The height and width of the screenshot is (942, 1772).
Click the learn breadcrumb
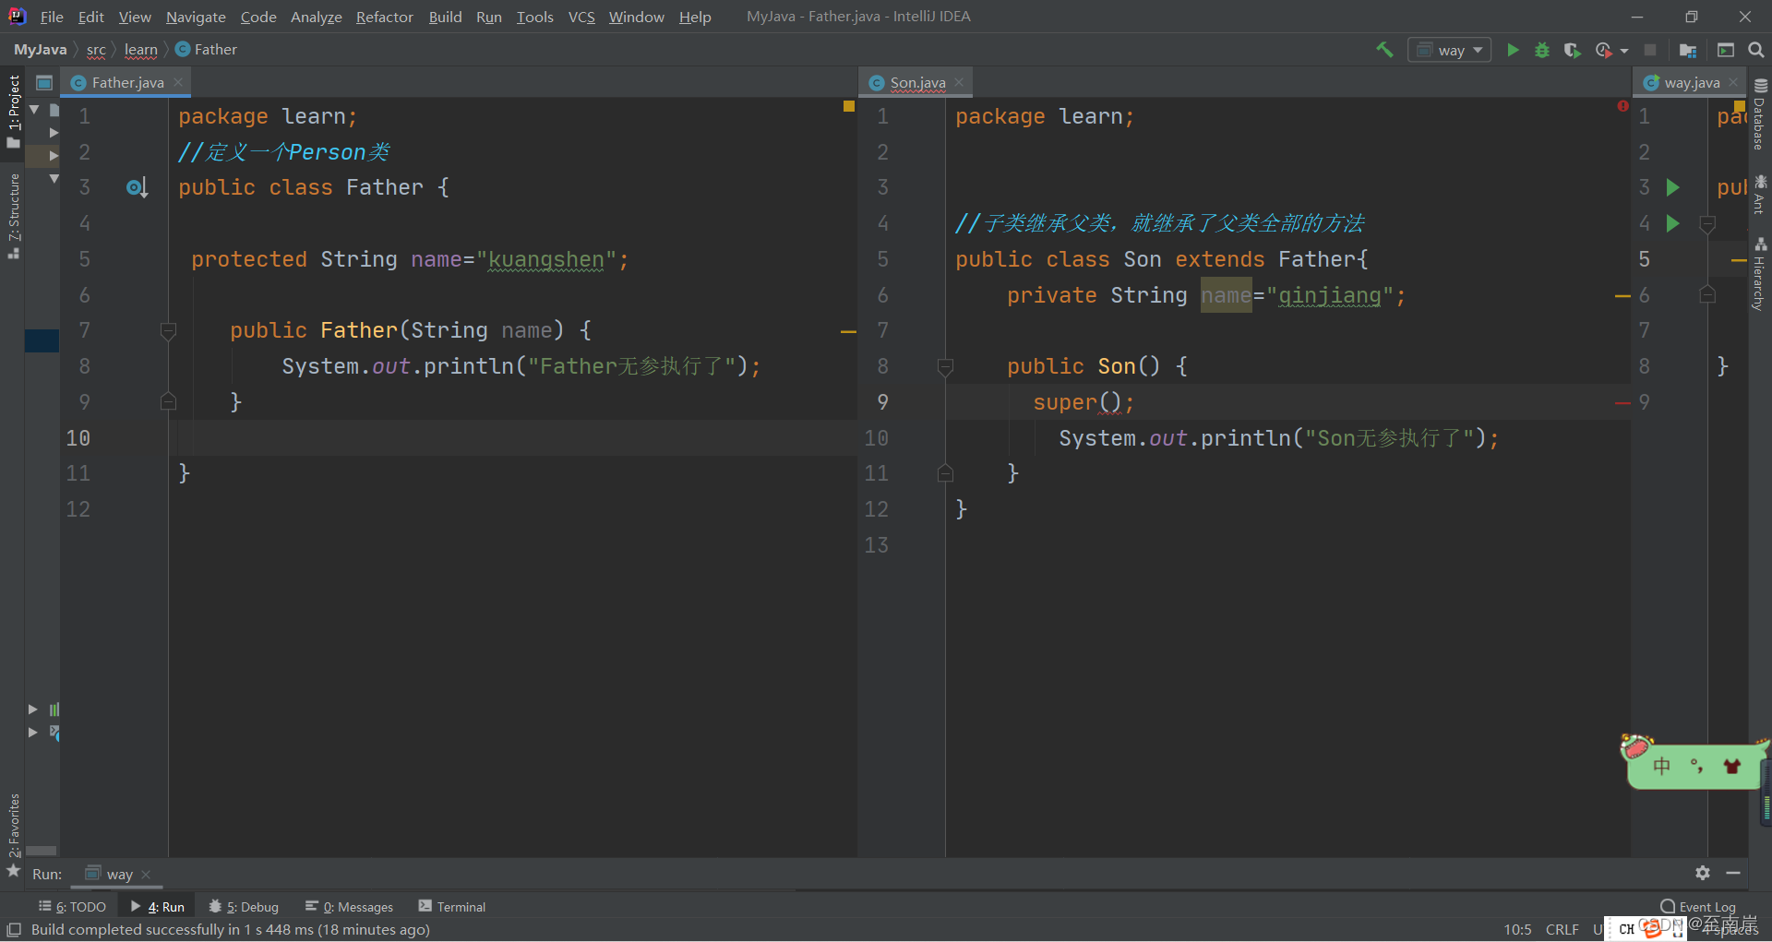click(140, 50)
